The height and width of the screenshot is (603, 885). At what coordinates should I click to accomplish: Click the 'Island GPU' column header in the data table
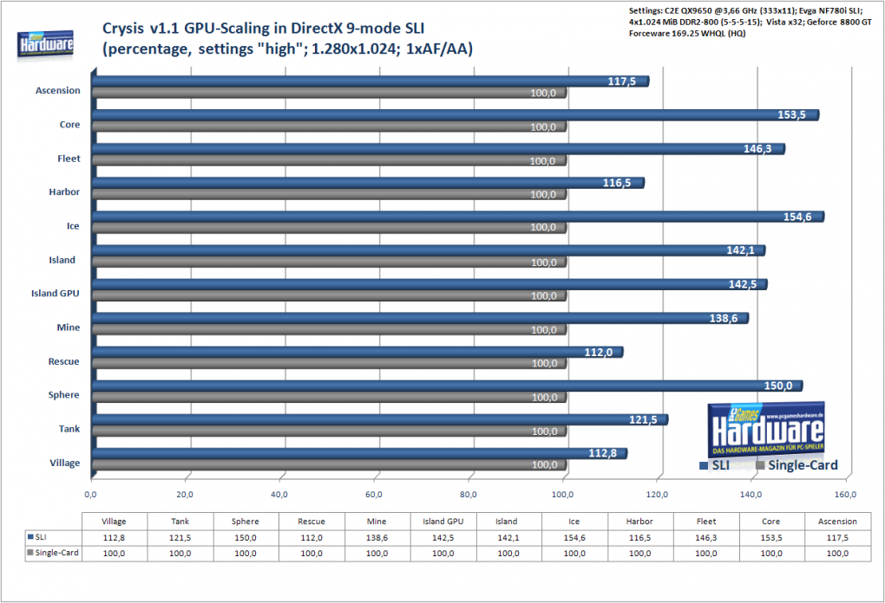(x=443, y=522)
